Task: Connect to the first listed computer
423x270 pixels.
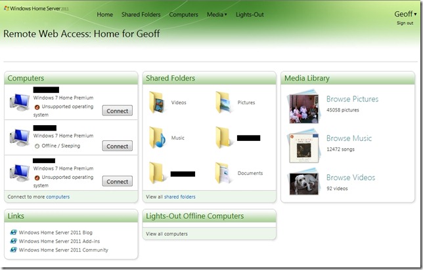Action: [x=117, y=111]
